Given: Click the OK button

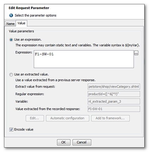Looking at the screenshot, I should pyautogui.click(x=64, y=142).
